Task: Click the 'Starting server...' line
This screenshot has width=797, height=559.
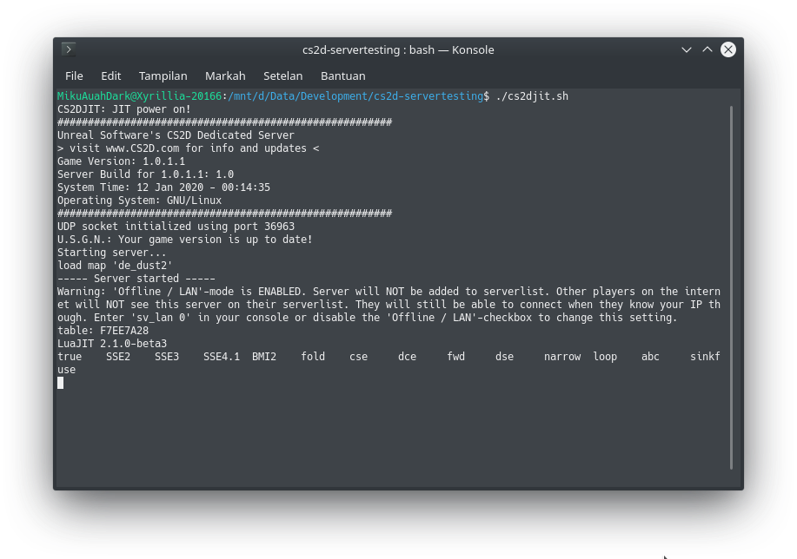Action: (112, 253)
